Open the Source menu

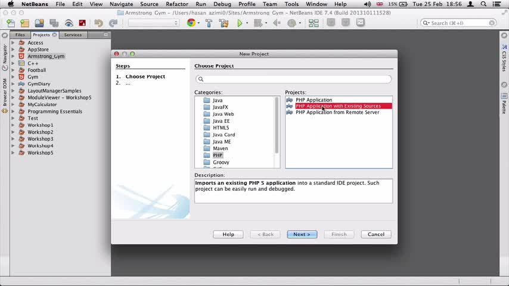point(149,4)
